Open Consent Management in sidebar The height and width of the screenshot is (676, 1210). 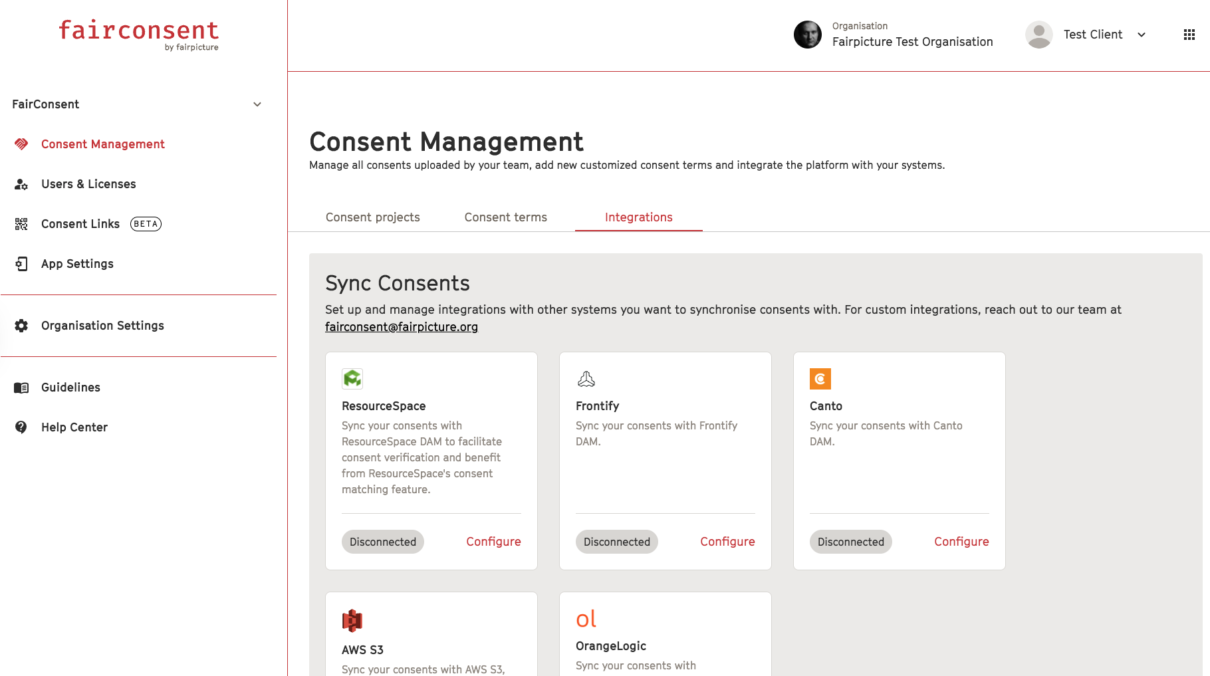pyautogui.click(x=103, y=144)
